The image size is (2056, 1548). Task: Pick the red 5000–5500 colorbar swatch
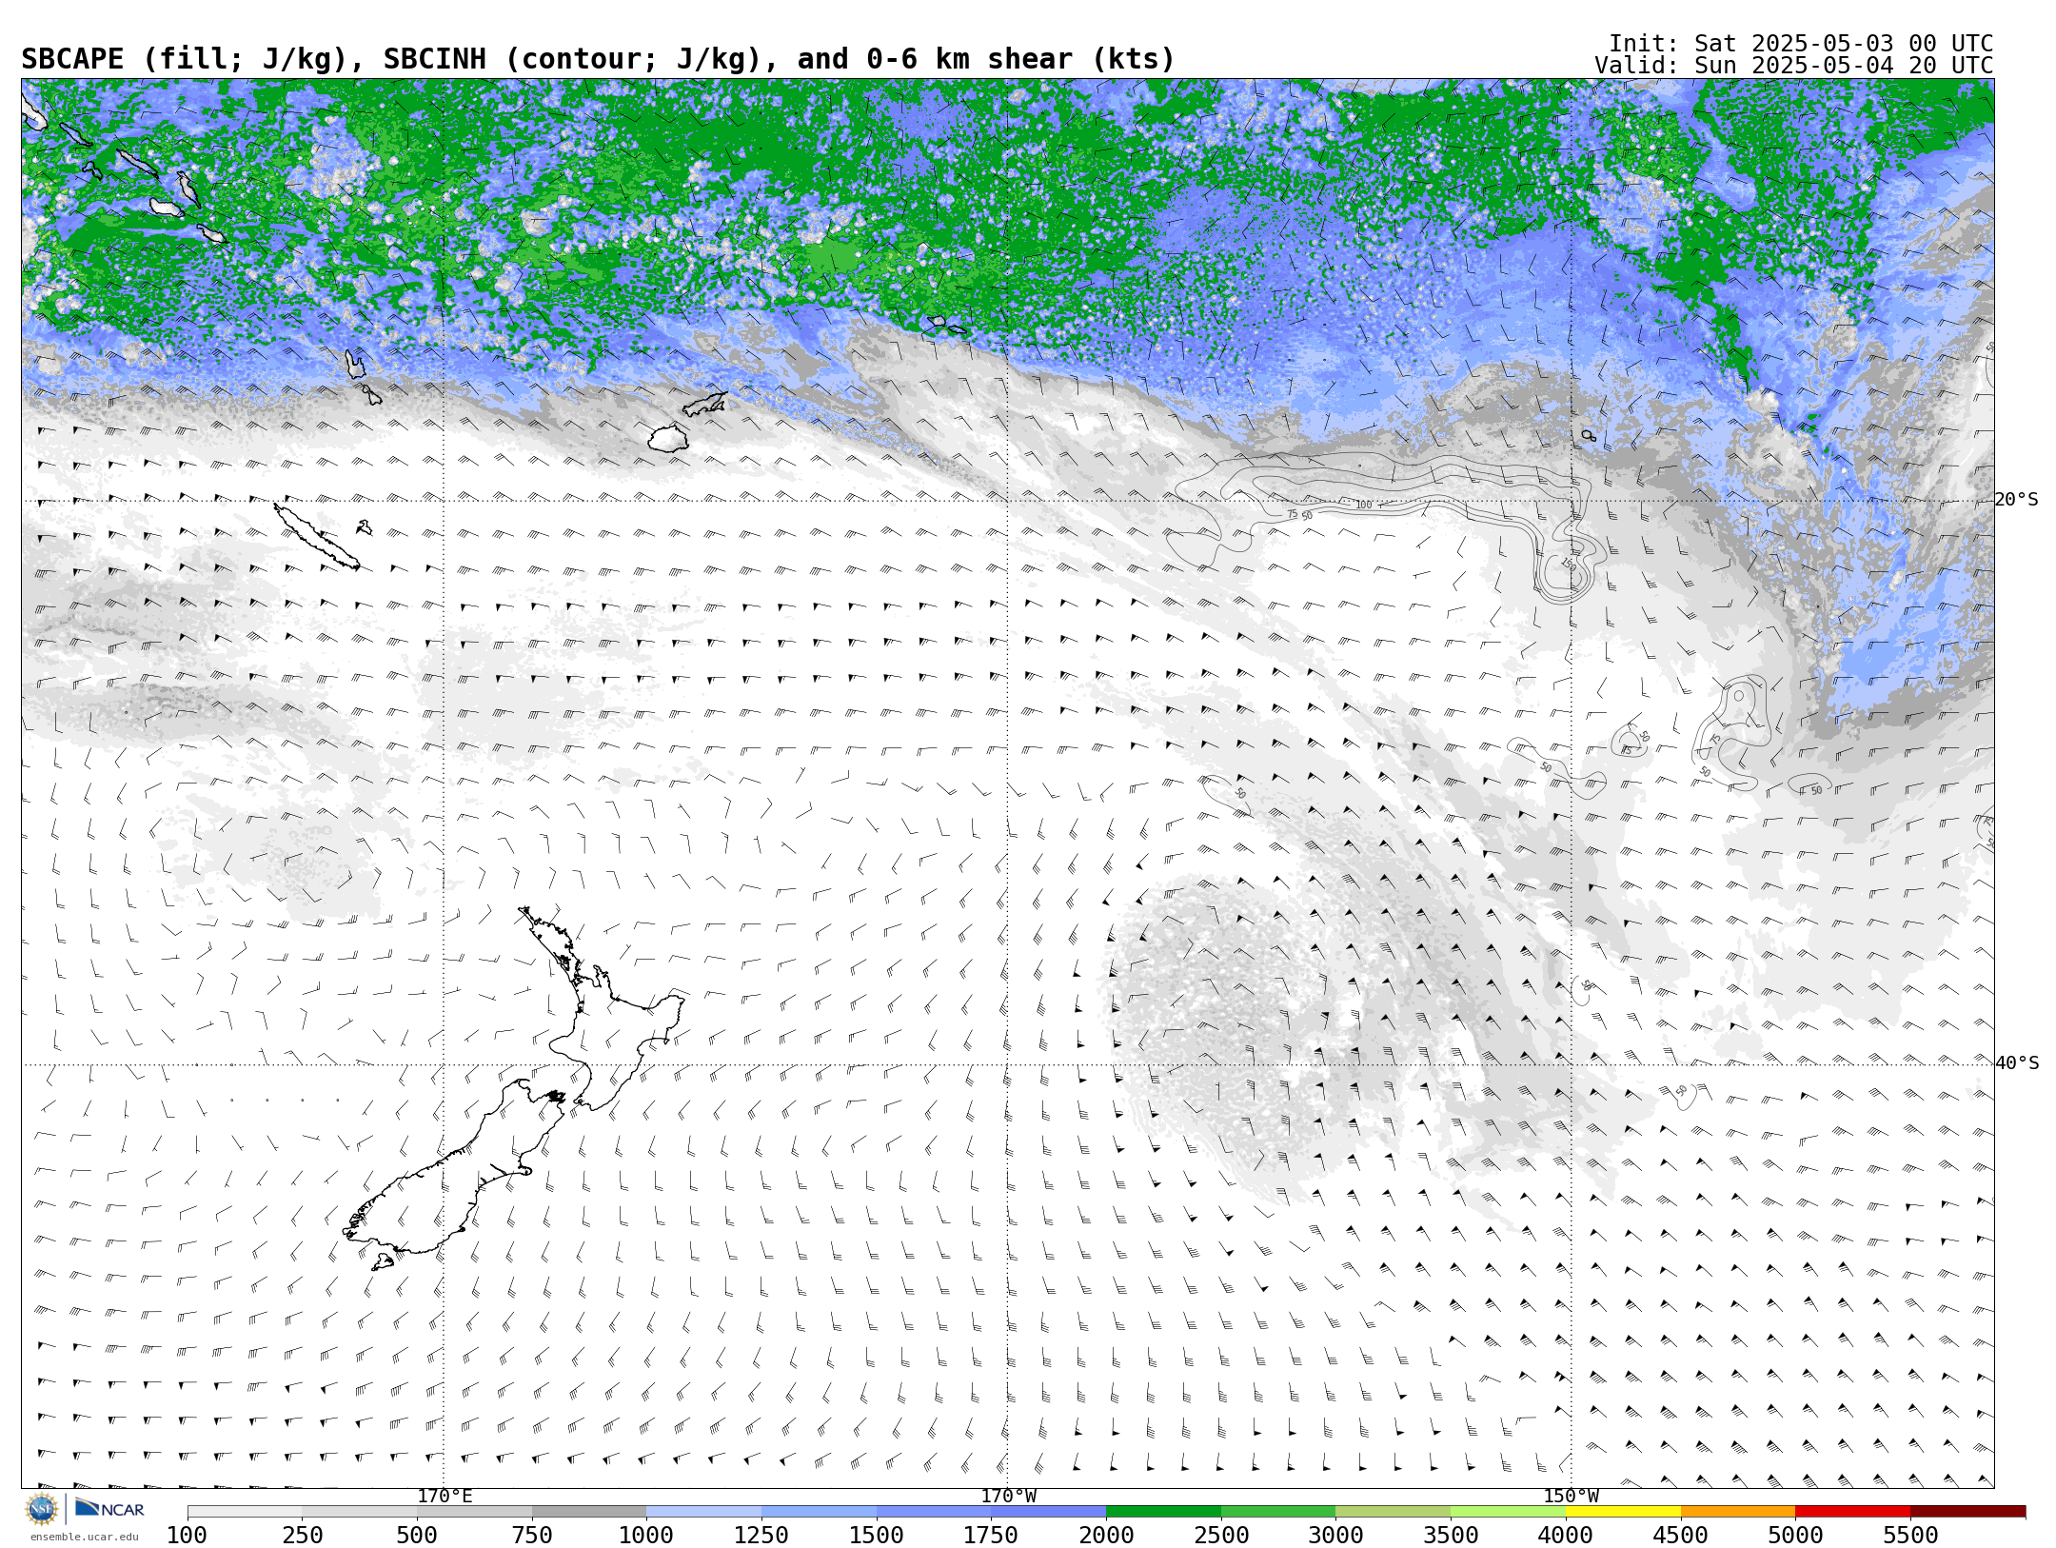(x=1852, y=1512)
